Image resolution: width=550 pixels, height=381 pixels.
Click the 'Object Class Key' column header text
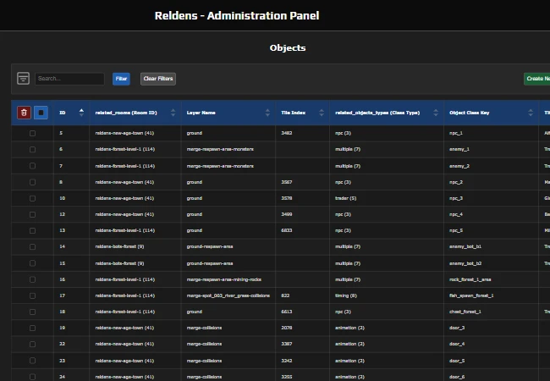click(x=470, y=113)
